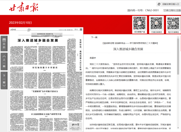Click the calendar icon above 日历

click(4, 40)
